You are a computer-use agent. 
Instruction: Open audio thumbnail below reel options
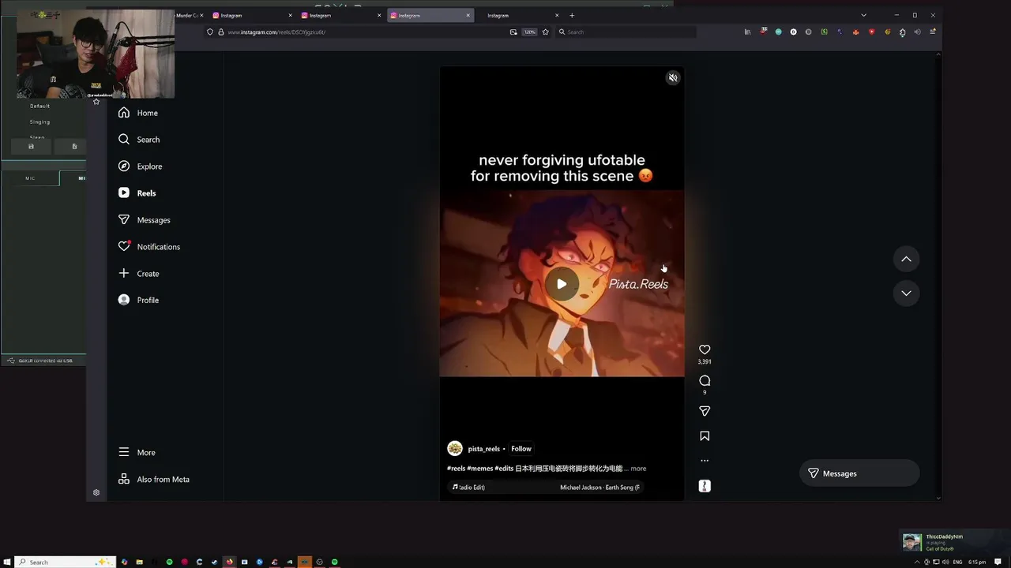pyautogui.click(x=705, y=486)
